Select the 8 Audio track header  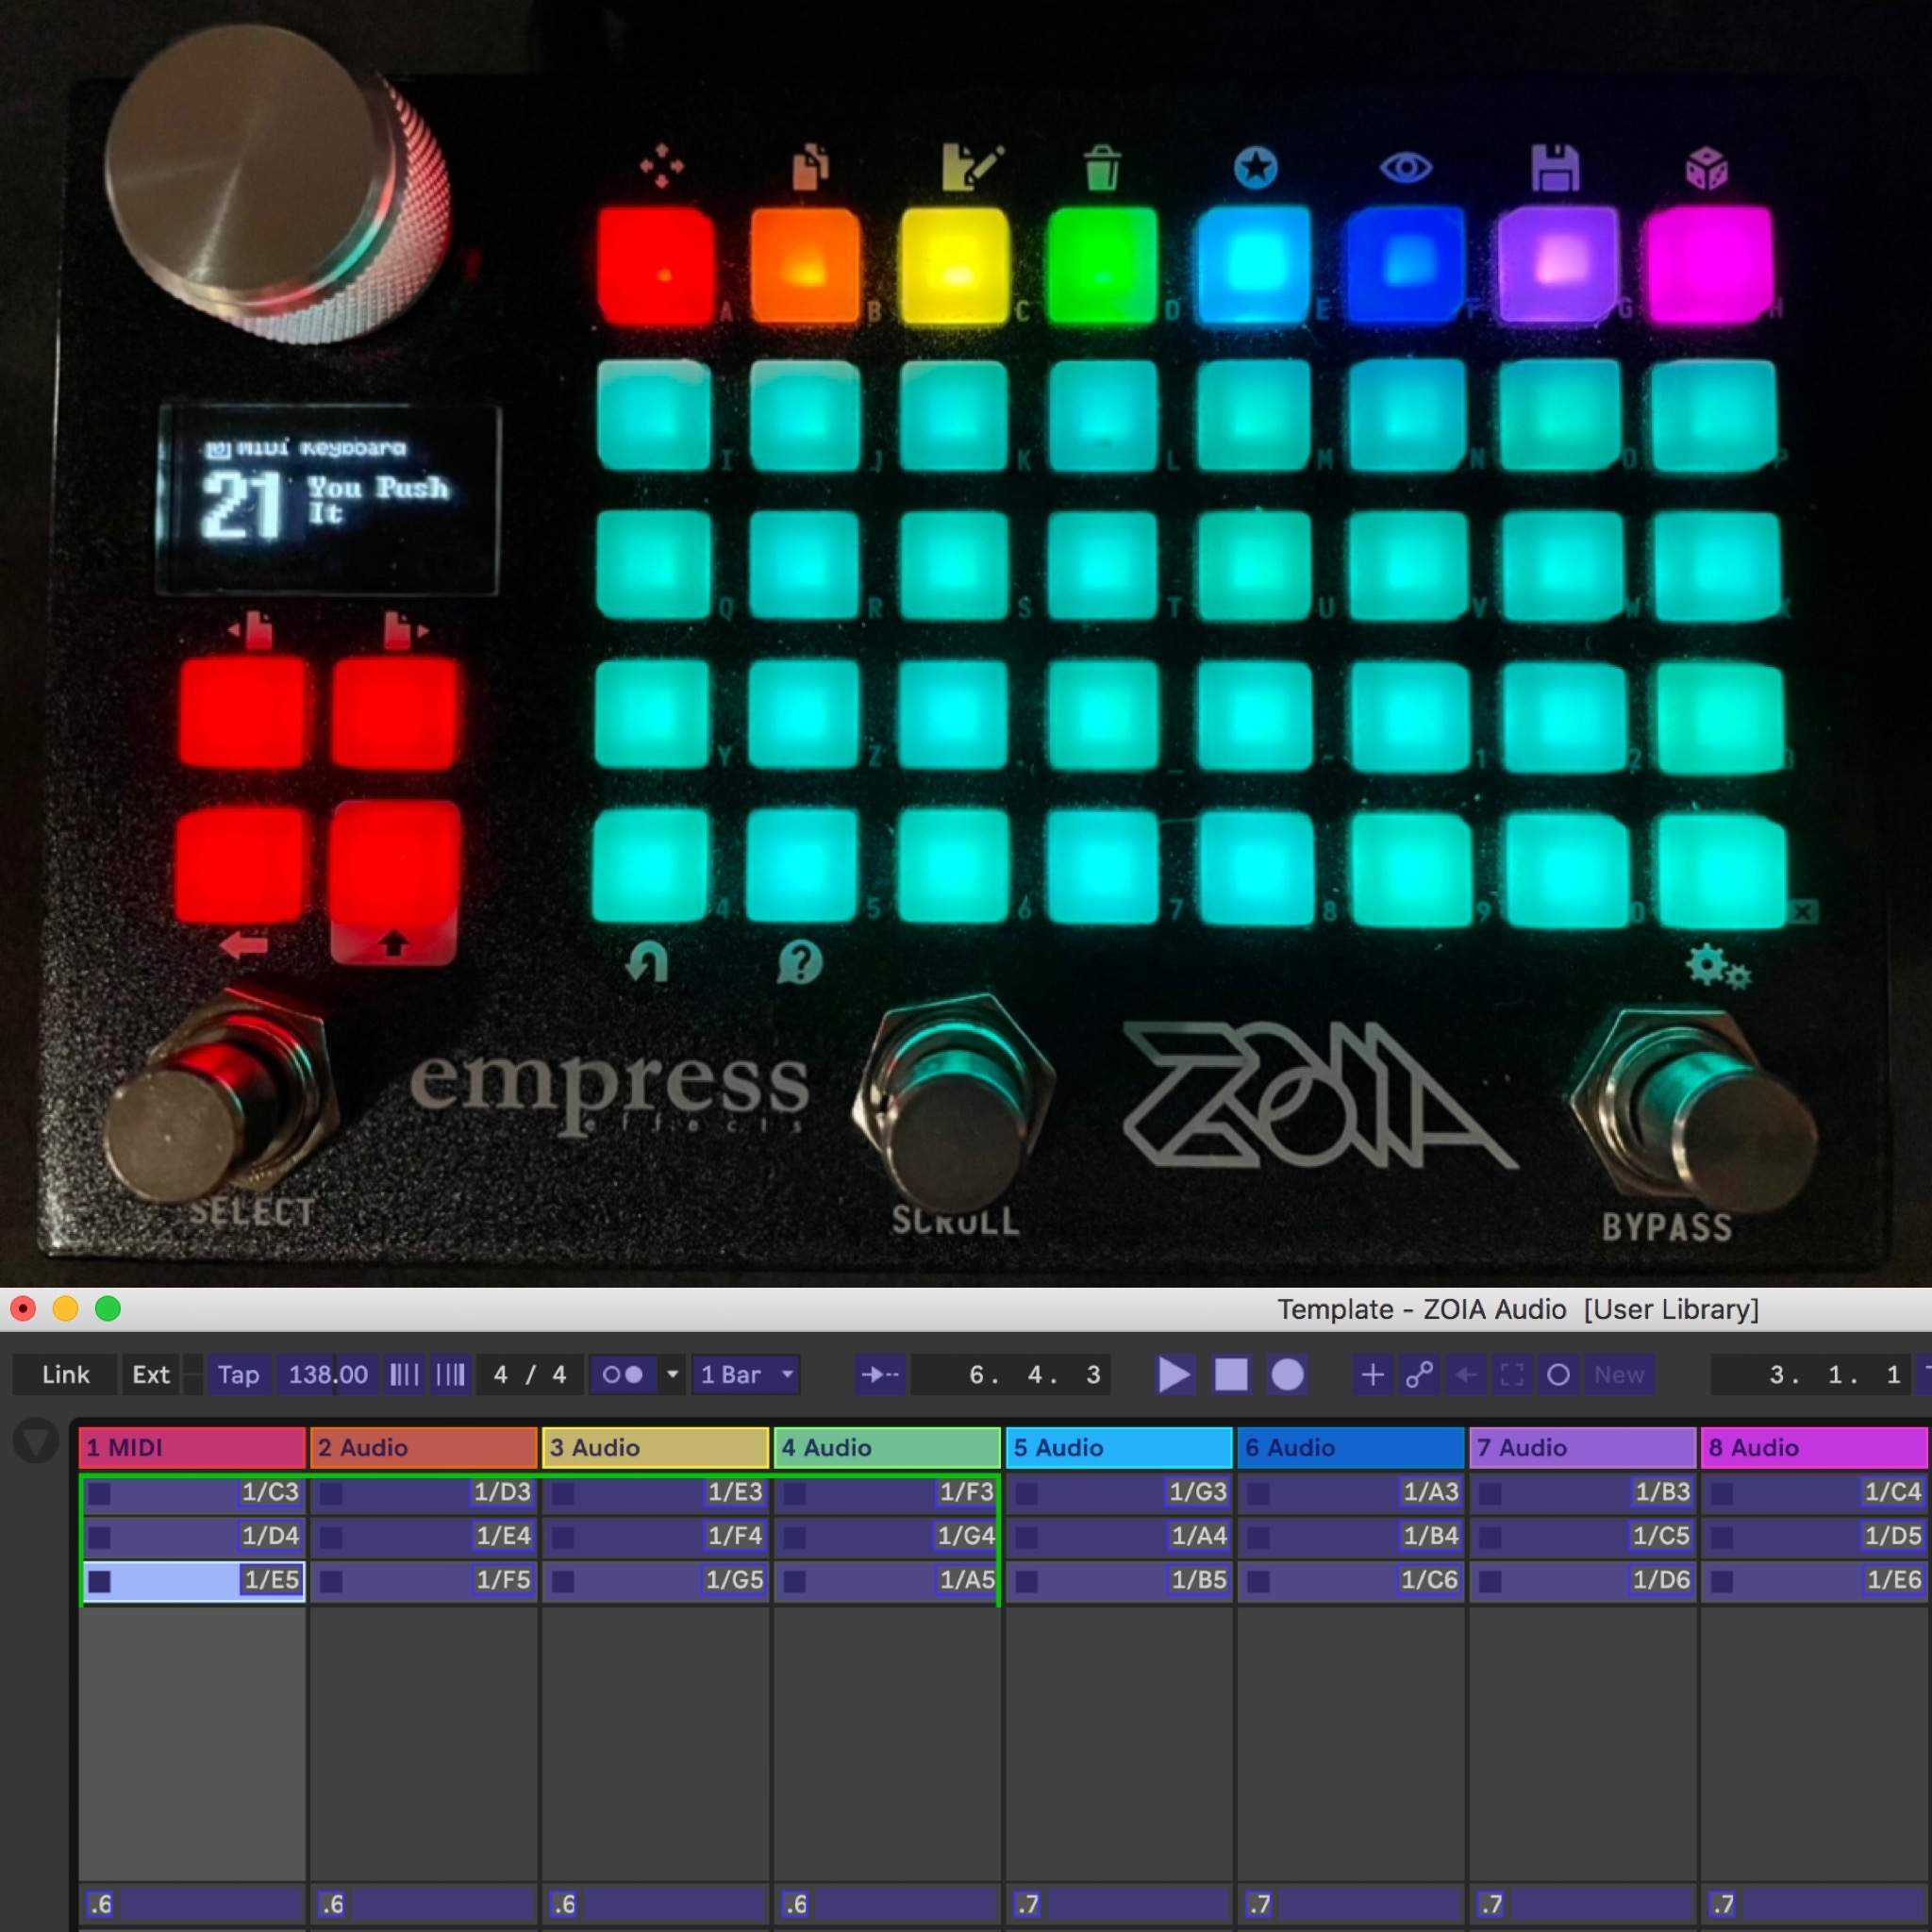pos(1814,1447)
